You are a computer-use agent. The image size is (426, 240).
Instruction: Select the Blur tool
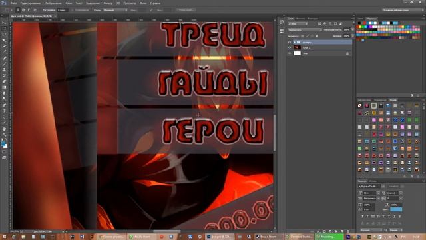(x=4, y=93)
